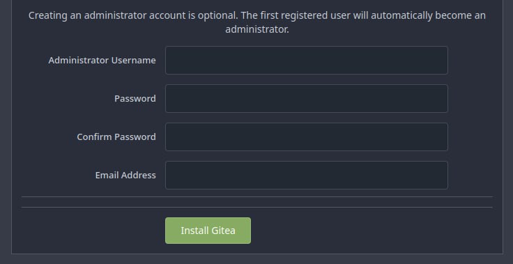Screen dimensions: 513x264
Task: Start installation via the green Install Gitea button
Action: [208, 231]
